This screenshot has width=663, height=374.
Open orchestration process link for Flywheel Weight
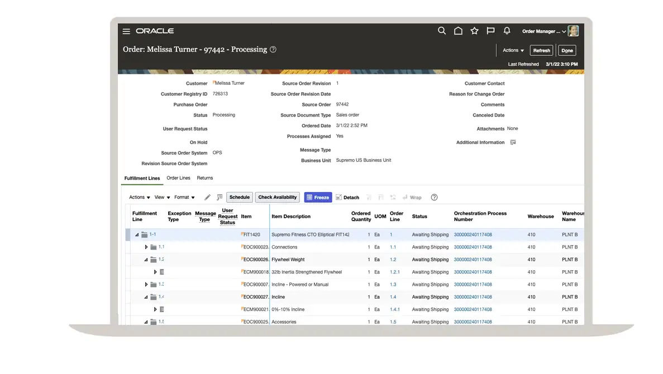click(473, 260)
